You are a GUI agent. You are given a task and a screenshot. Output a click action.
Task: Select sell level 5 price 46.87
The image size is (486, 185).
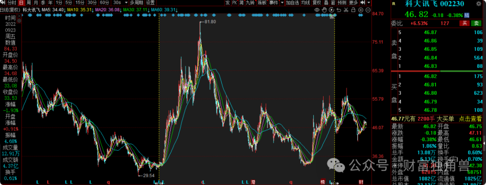pos(431,32)
